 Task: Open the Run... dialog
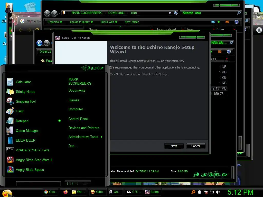pos(73,146)
